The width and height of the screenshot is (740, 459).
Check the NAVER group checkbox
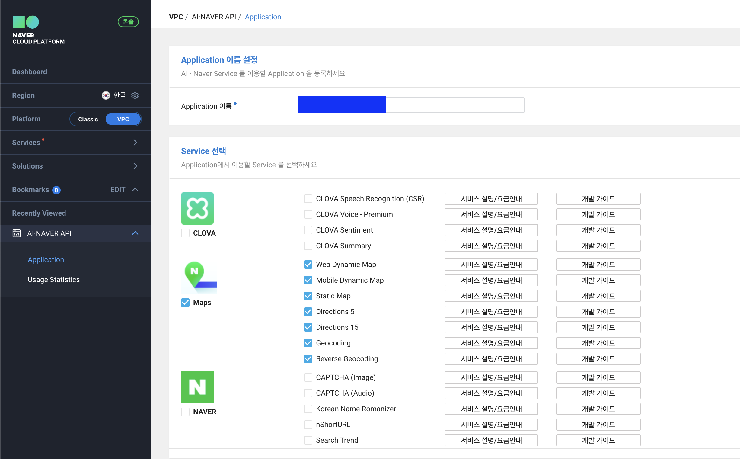click(185, 412)
